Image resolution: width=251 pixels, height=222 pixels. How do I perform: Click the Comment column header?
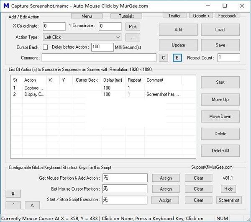pos(163,80)
